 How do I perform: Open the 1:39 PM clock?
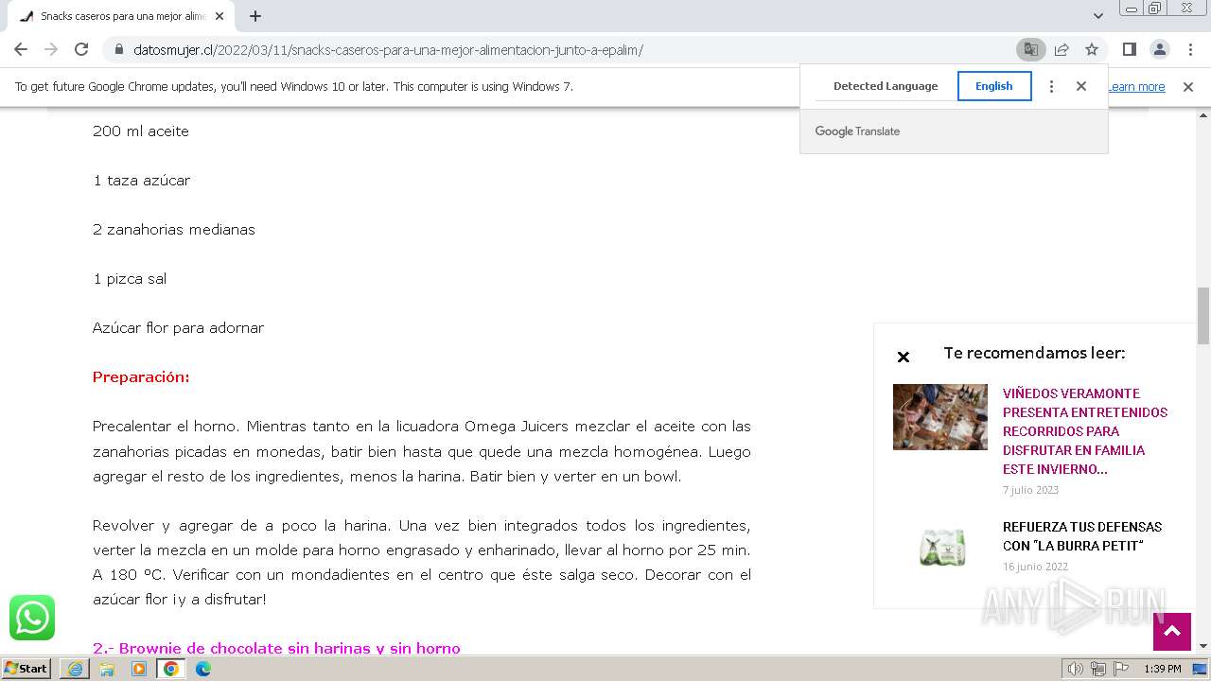1163,669
